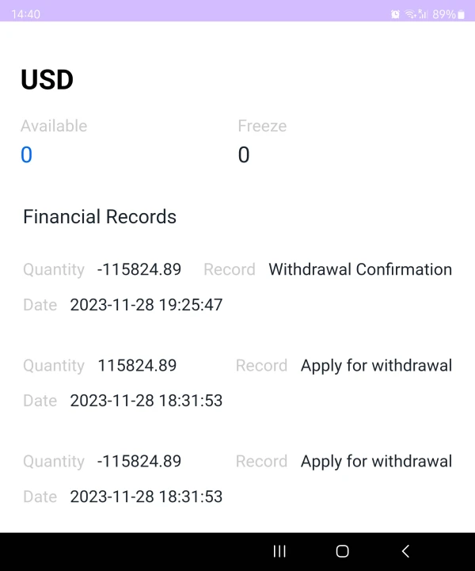Viewport: 475px width, 571px height.
Task: Open recent apps from navigation bar
Action: coord(279,551)
